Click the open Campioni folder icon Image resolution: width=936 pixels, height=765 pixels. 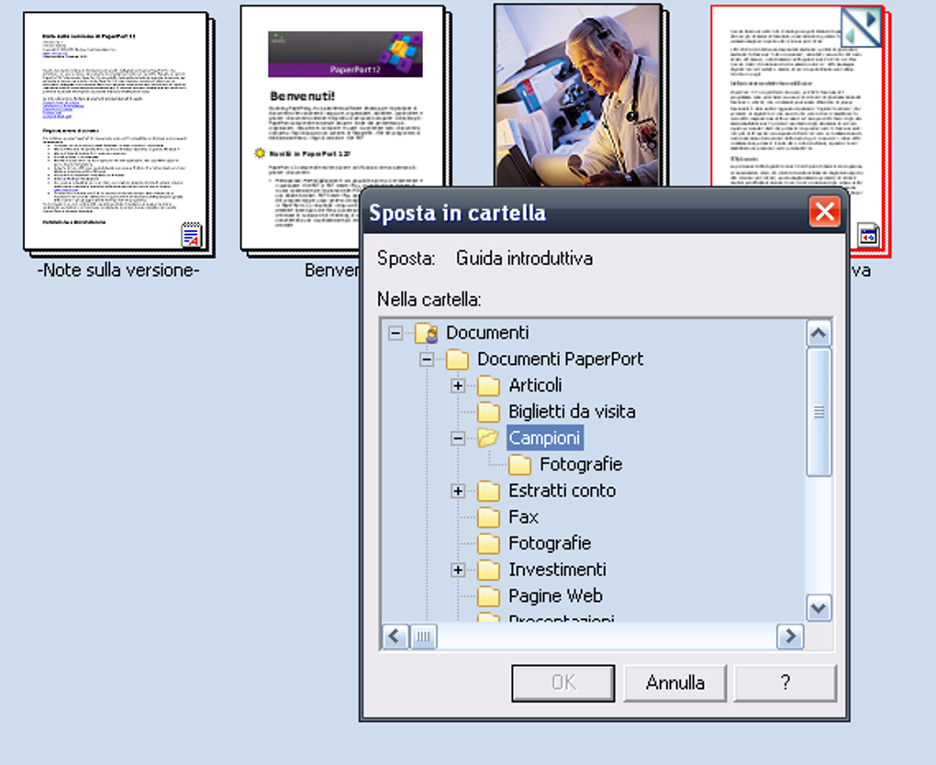[488, 438]
